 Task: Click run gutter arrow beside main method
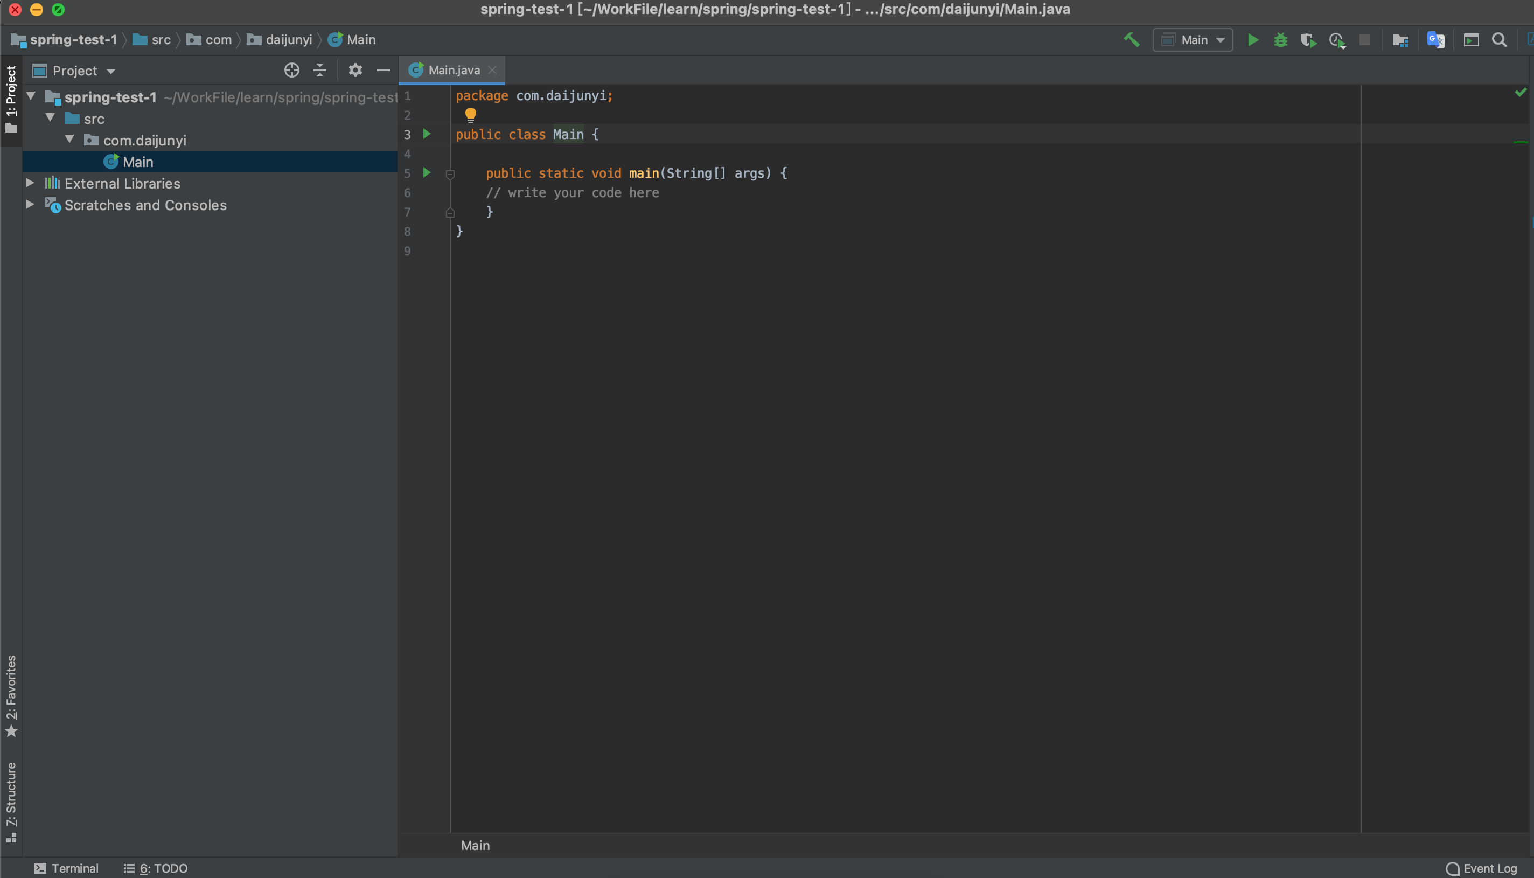tap(427, 173)
